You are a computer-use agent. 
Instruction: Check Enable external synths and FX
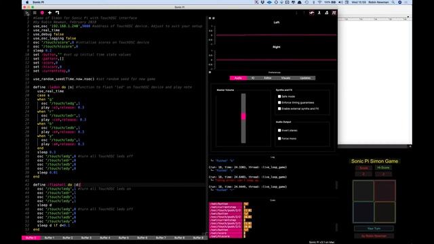pos(279,108)
